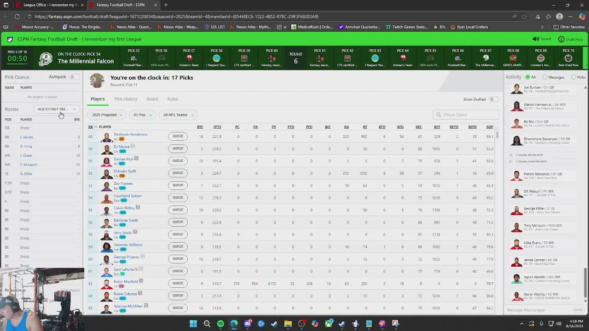Click Pick 70 Best Fried Rice logo

click(x=568, y=58)
